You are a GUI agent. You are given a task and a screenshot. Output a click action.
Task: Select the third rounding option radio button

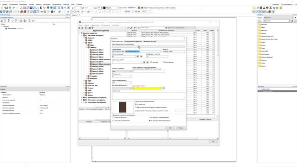pos(136,111)
